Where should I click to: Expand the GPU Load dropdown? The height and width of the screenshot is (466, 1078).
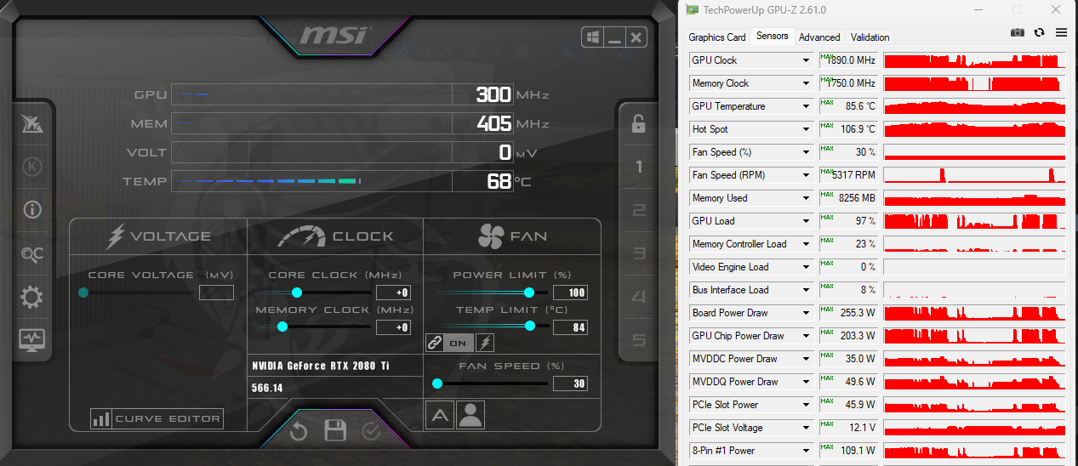(806, 221)
